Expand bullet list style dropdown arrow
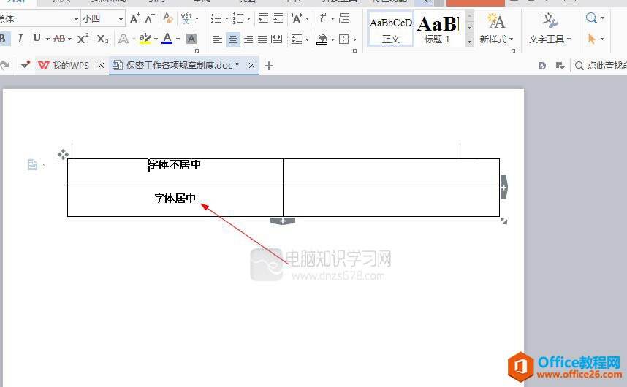 point(227,18)
